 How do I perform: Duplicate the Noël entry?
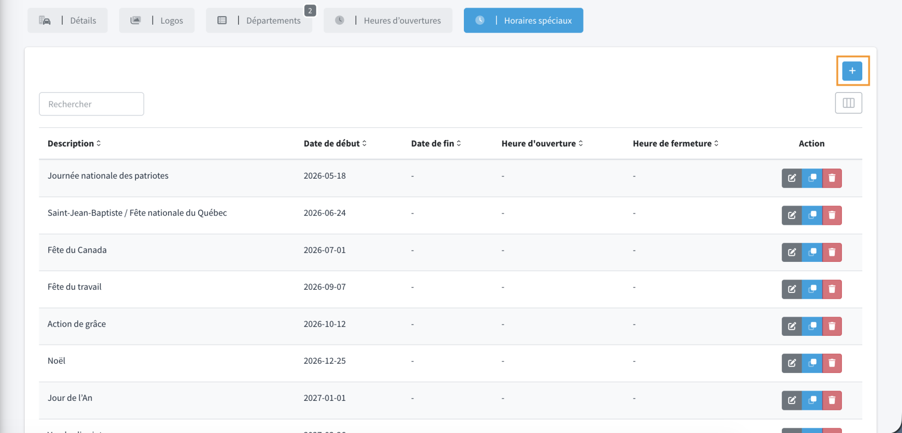coord(812,363)
